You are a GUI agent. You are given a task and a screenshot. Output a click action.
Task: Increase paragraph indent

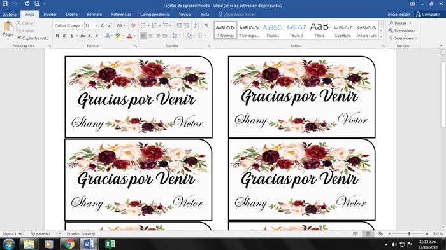point(186,25)
